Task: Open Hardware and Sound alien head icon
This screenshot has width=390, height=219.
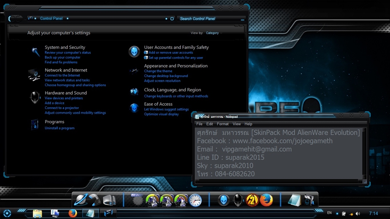Action: click(35, 97)
